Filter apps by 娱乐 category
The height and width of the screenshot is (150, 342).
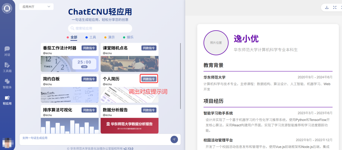click(130, 37)
